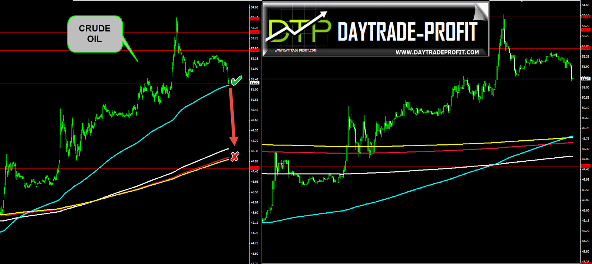The image size is (592, 264).
Task: Pick 51.00 on the left chart price scale
Action: [255, 90]
